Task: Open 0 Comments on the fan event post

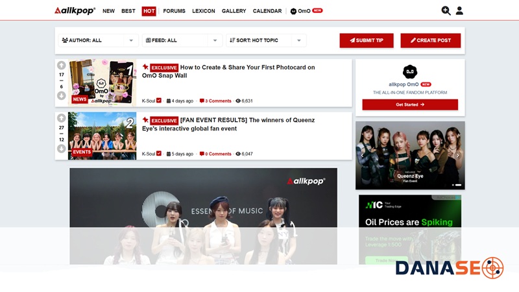Action: (215, 154)
